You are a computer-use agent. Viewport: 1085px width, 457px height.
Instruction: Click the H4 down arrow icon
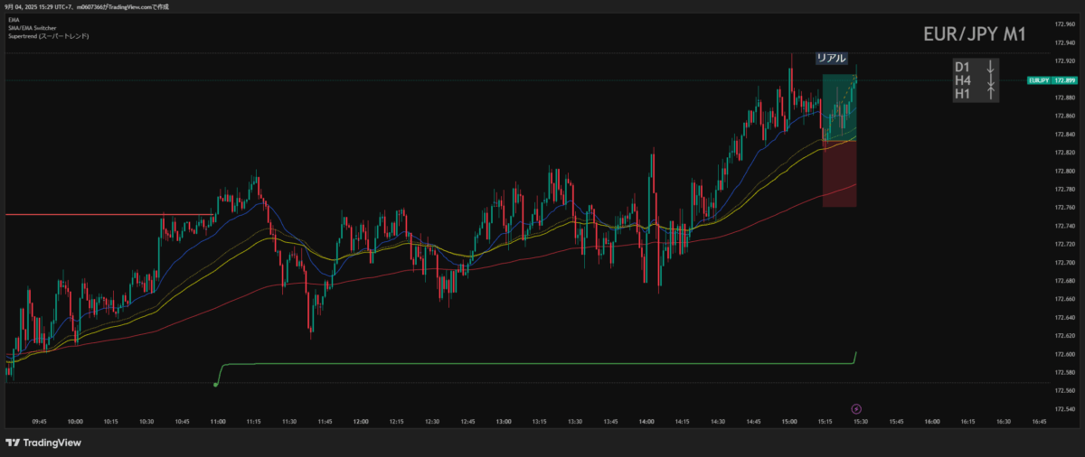tap(990, 80)
